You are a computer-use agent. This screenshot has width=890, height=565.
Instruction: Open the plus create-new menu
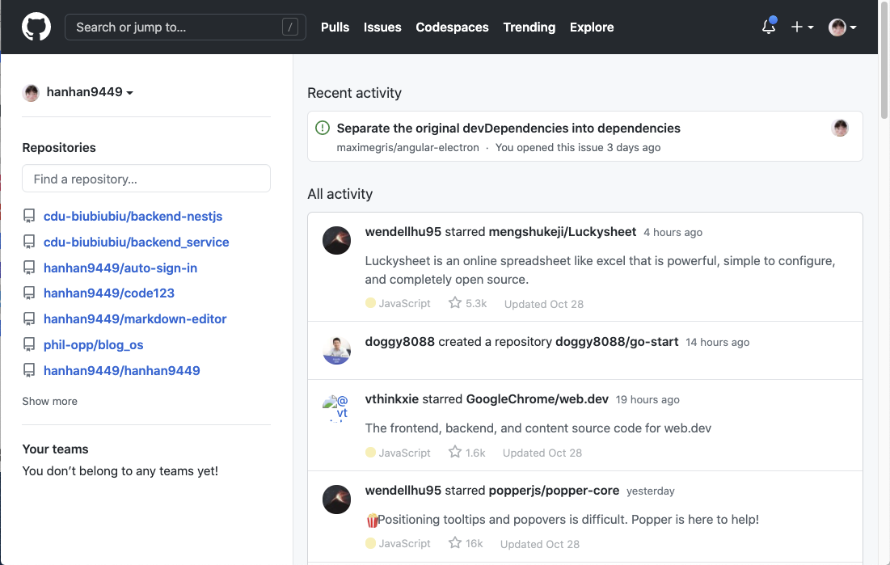tap(802, 27)
